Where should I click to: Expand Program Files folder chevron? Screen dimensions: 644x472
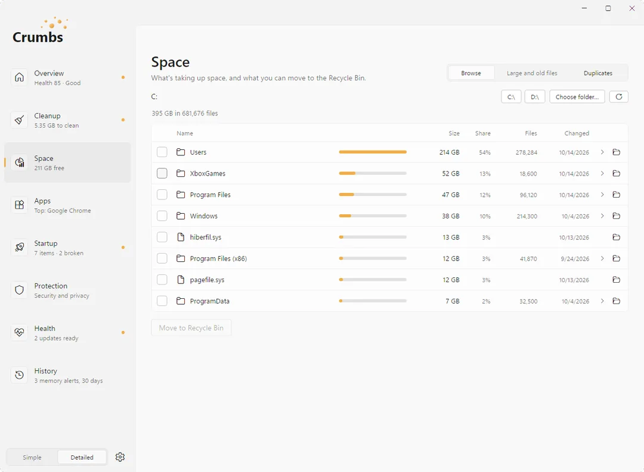(602, 195)
